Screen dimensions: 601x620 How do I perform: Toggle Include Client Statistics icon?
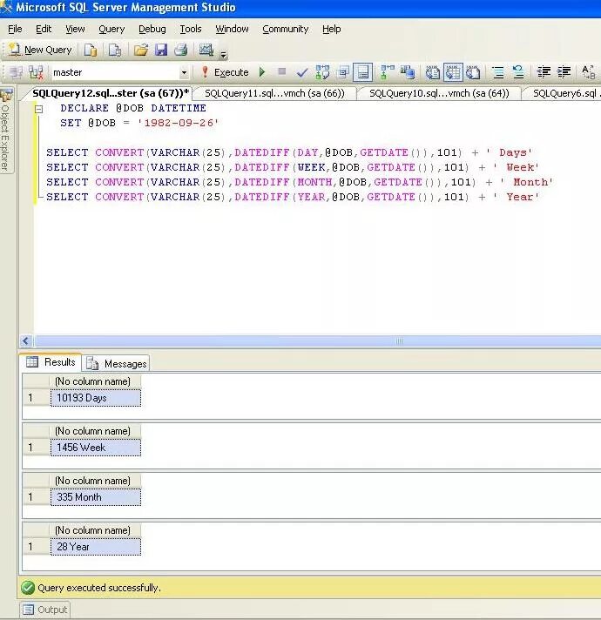click(408, 72)
